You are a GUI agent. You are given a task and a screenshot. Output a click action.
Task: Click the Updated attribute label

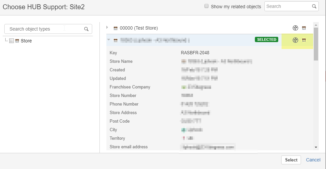tap(118, 78)
